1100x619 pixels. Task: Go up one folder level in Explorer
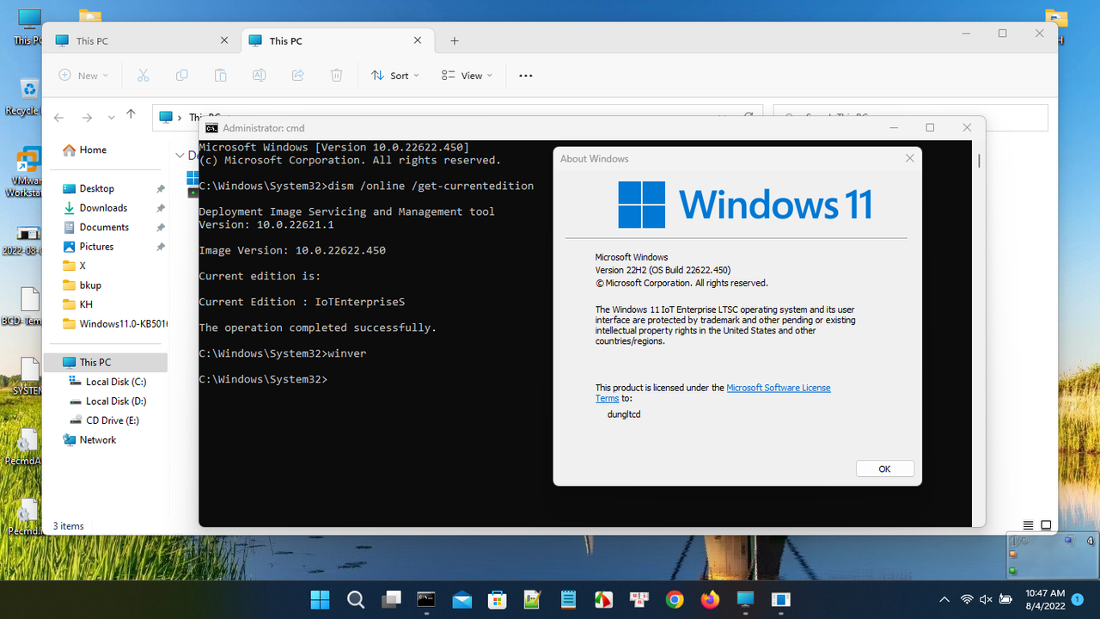[131, 114]
